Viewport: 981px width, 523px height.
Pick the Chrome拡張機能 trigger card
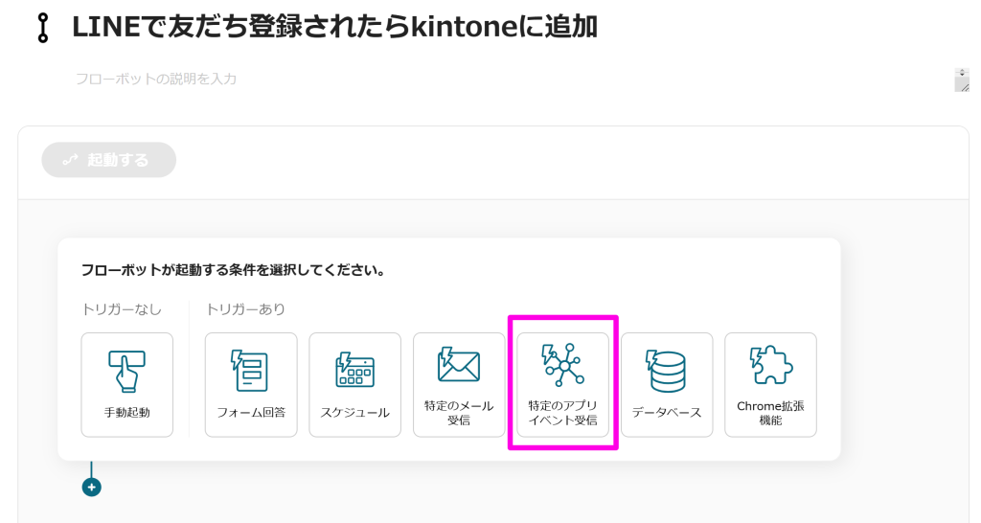click(x=771, y=385)
